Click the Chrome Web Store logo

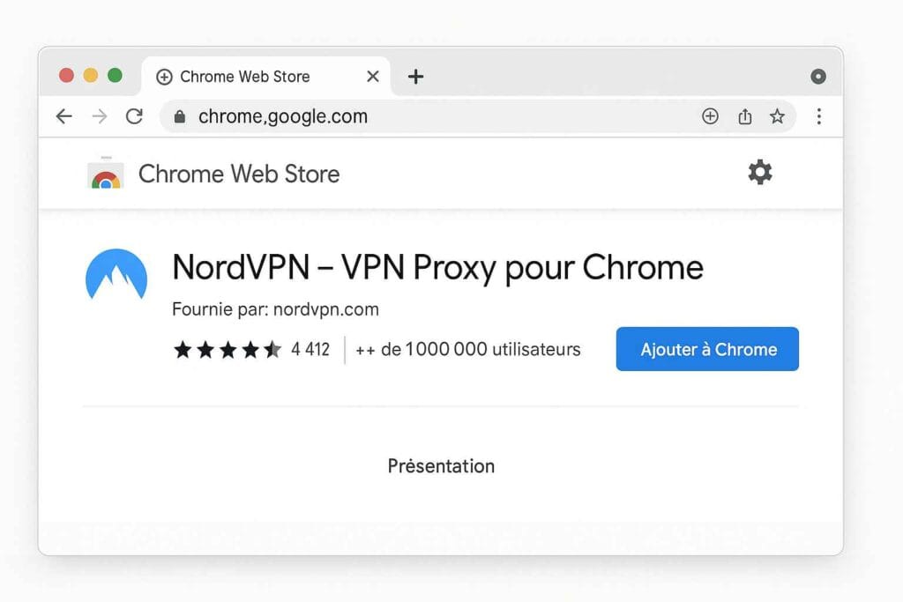coord(106,175)
